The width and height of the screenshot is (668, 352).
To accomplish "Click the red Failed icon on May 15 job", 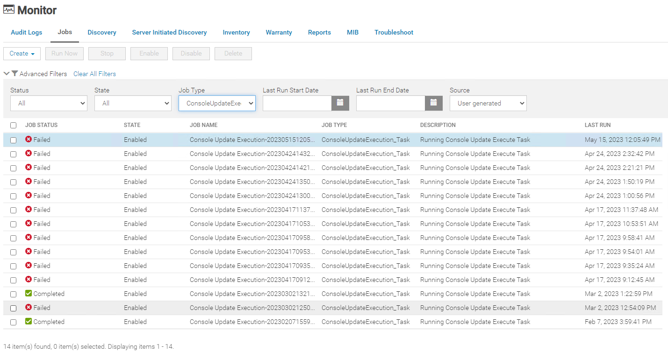I will click(29, 140).
